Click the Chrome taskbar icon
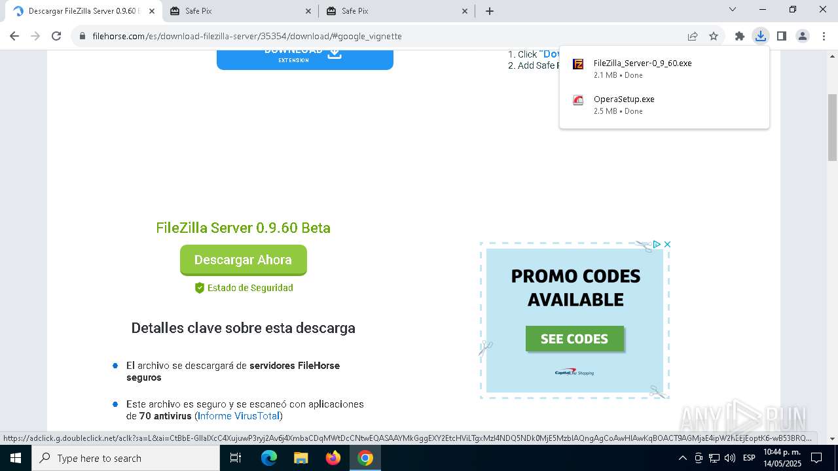This screenshot has width=838, height=471. 365,458
